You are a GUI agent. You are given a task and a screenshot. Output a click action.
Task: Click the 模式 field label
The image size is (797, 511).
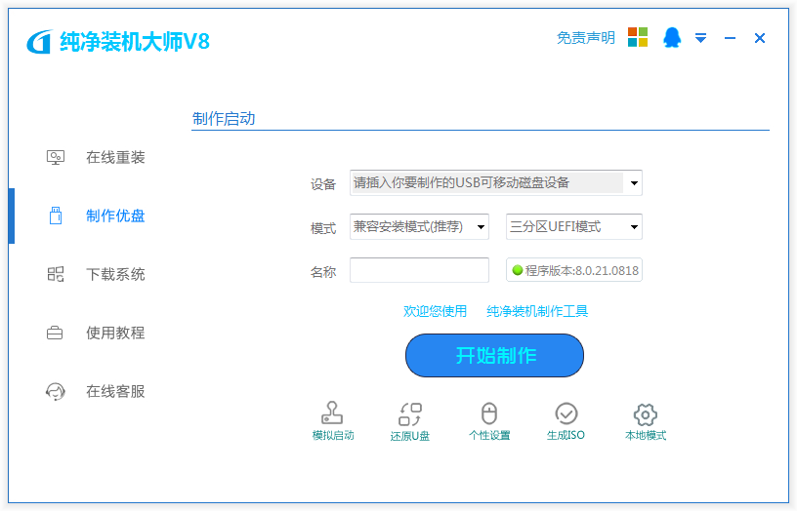coord(323,228)
